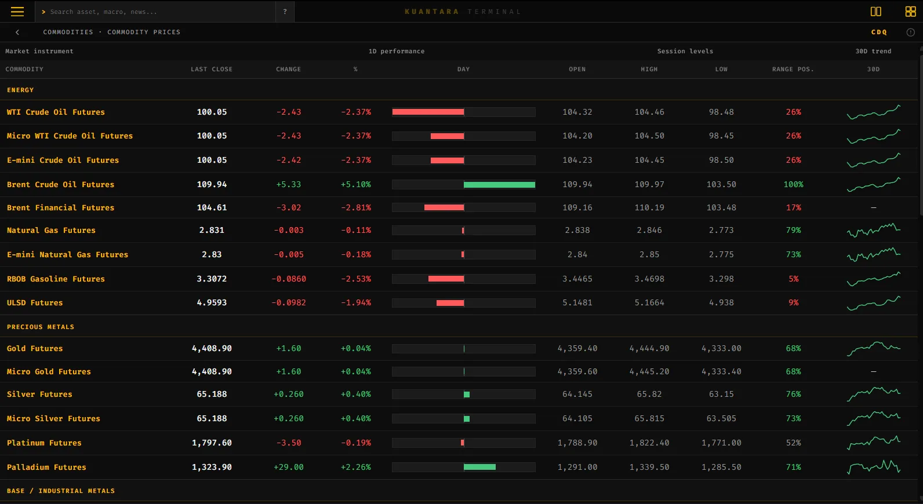Image resolution: width=923 pixels, height=504 pixels.
Task: Open WTI Crude Oil Futures
Action: [x=56, y=112]
